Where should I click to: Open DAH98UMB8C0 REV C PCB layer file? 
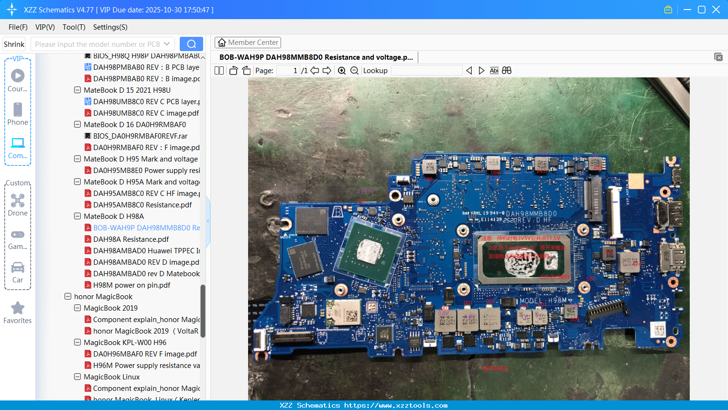[142, 101]
